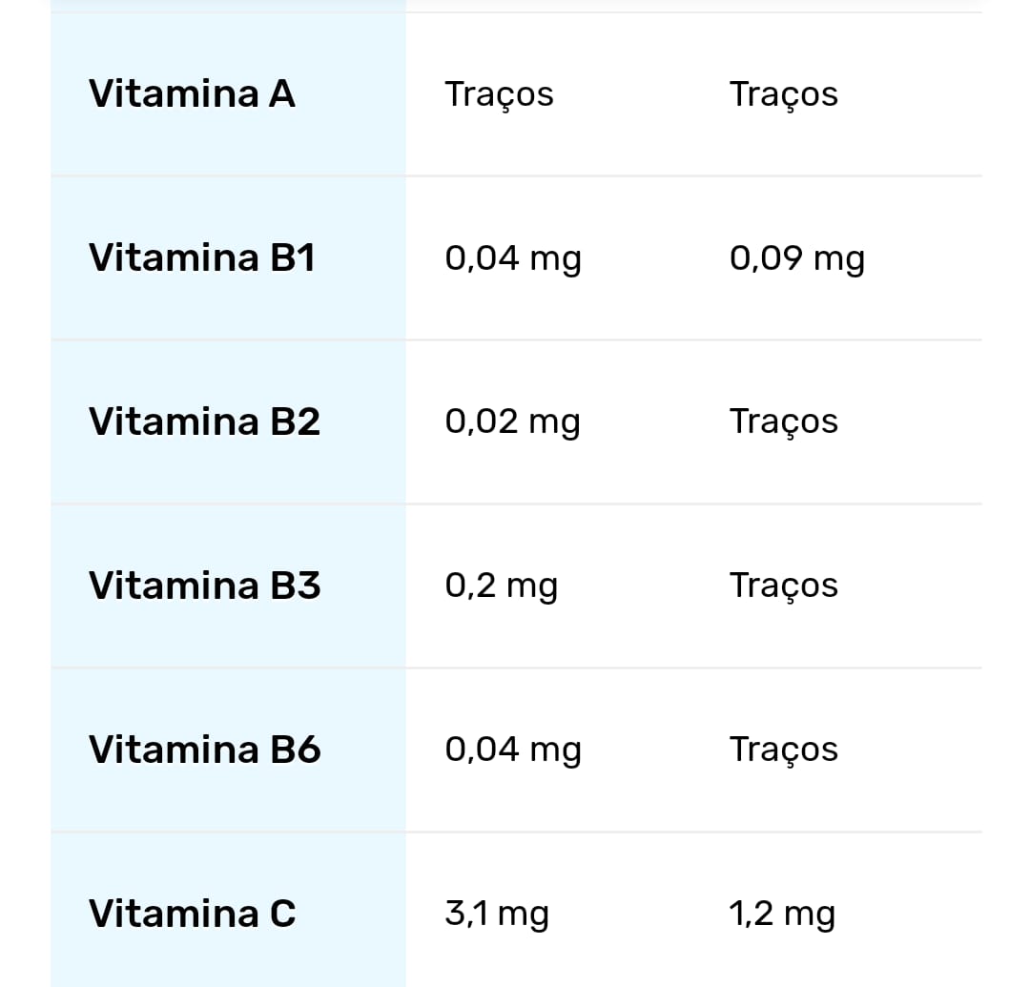
Task: Click second Traços value in Vitamina A row
Action: pos(783,94)
